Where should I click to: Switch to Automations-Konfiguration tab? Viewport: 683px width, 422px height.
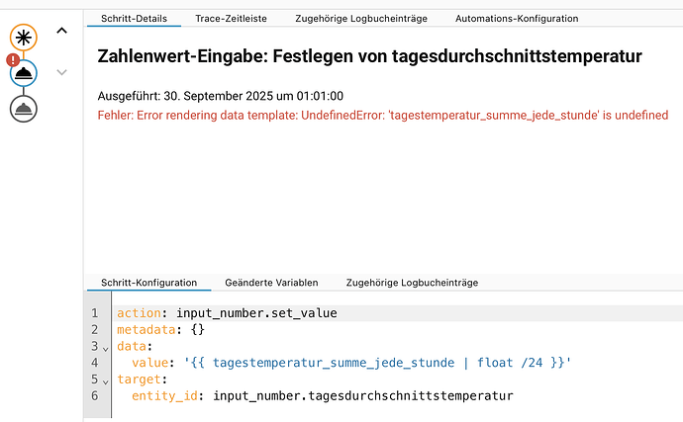point(517,19)
